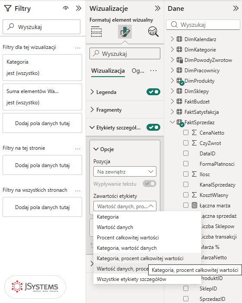Collapse the Filtry pane with double chevron

(x=79, y=8)
